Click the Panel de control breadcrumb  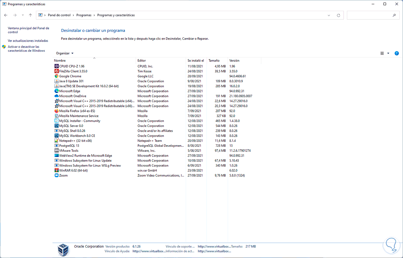(59, 15)
